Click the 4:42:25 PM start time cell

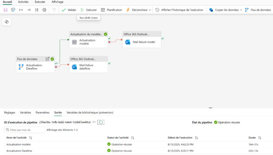point(181,144)
